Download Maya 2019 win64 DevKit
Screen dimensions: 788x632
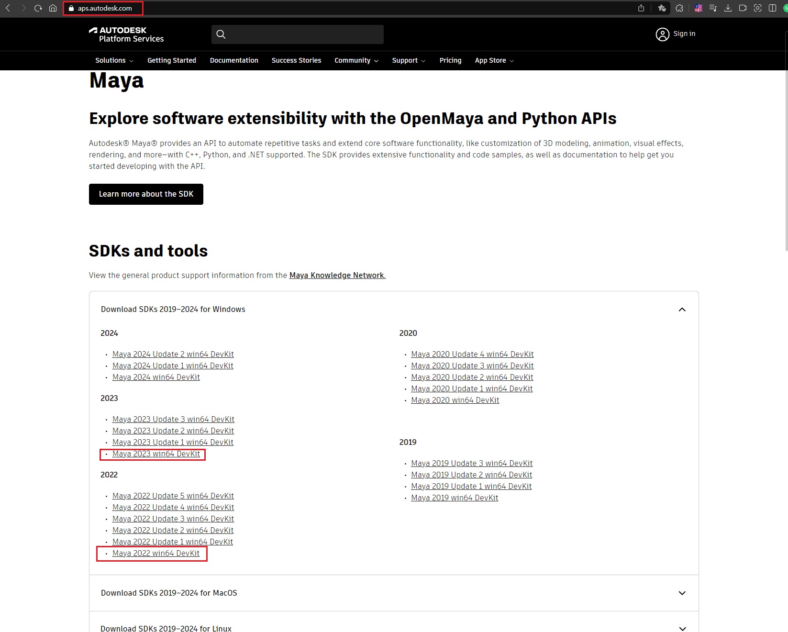455,498
